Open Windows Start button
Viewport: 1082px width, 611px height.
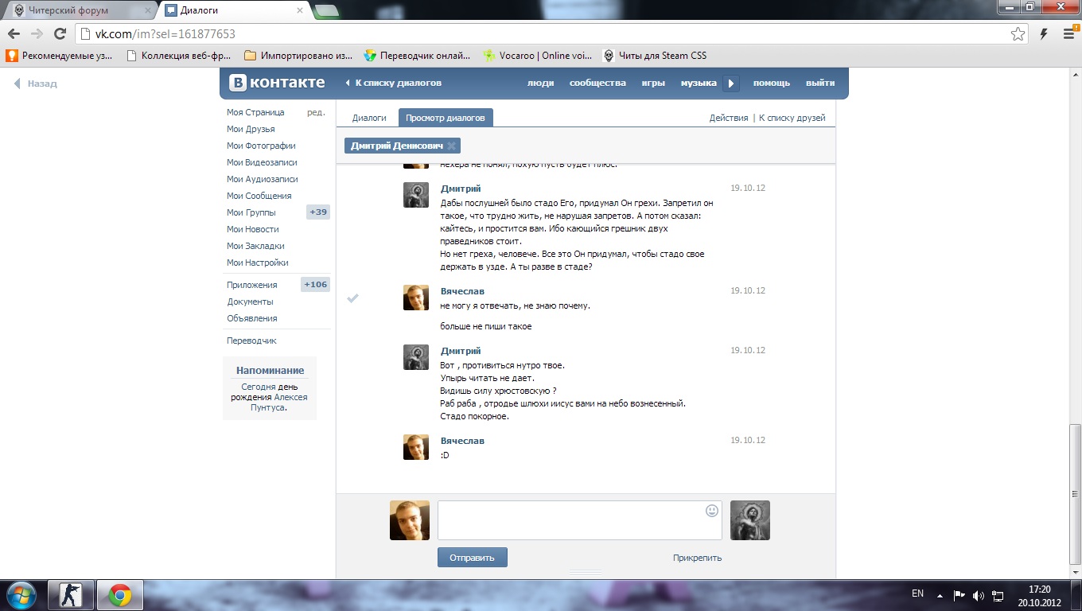point(21,595)
